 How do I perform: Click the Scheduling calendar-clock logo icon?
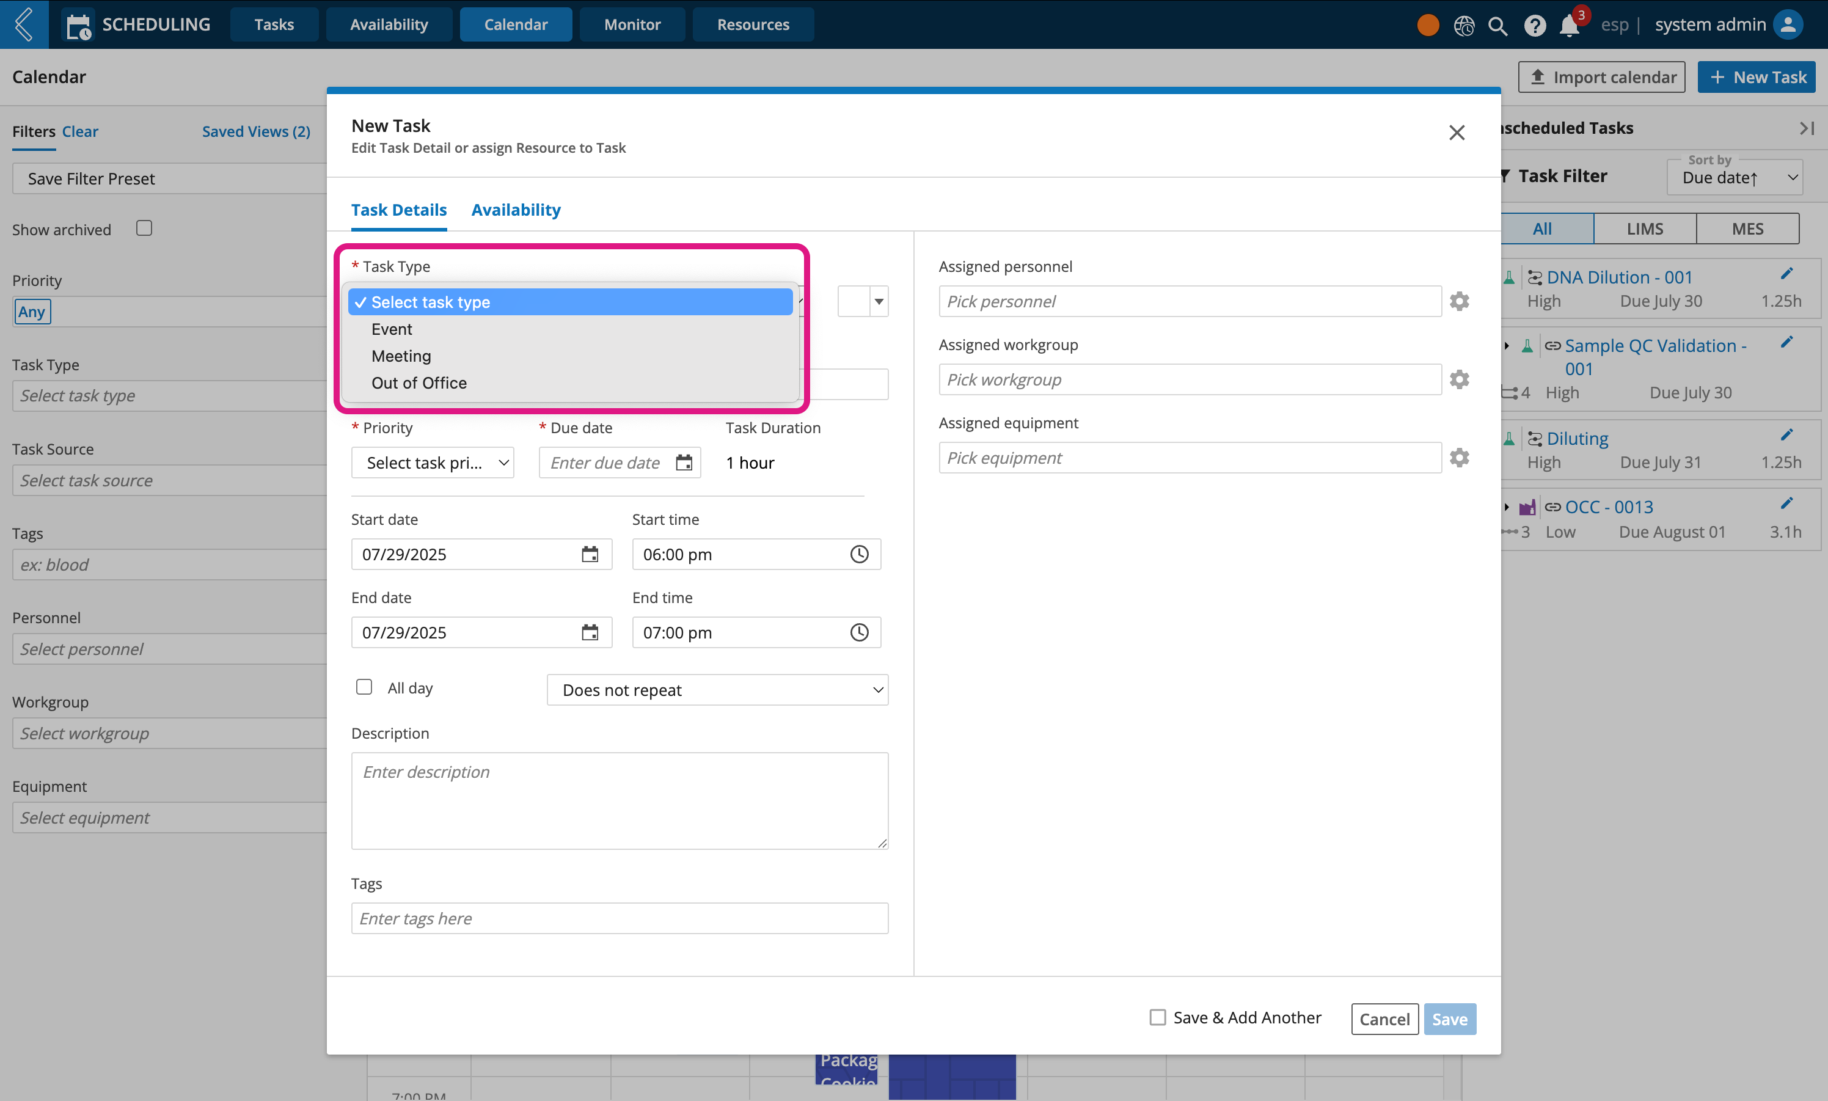coord(79,26)
